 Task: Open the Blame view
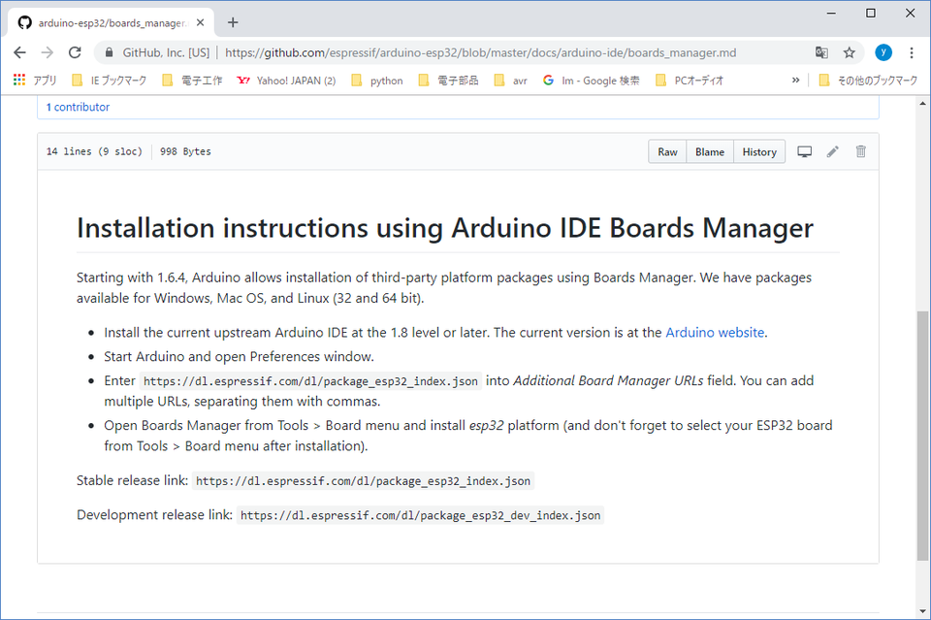[x=709, y=151]
